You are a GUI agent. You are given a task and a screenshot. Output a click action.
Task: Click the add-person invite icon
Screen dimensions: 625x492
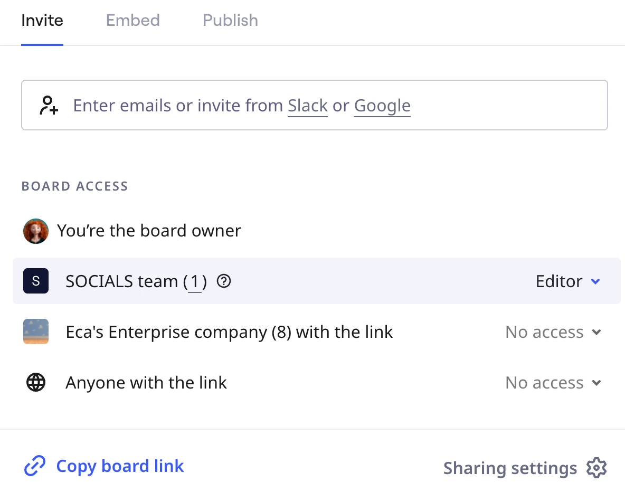[49, 106]
